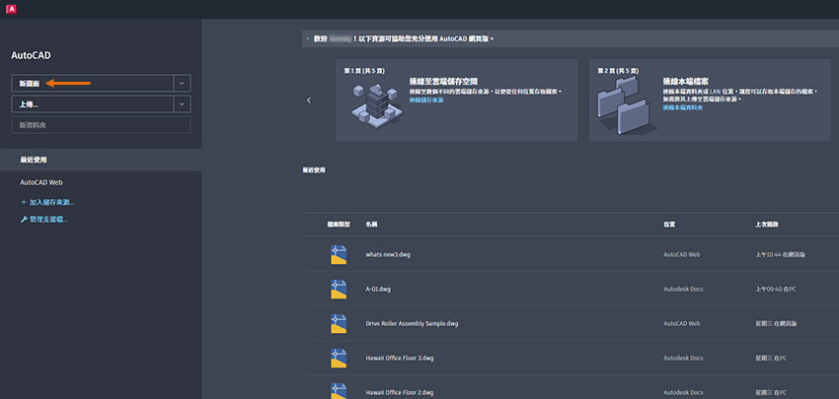Screen dimensions: 839x399
Task: Click the DWG icon of Hawaii Office Floor 2.dwg
Action: click(x=339, y=391)
